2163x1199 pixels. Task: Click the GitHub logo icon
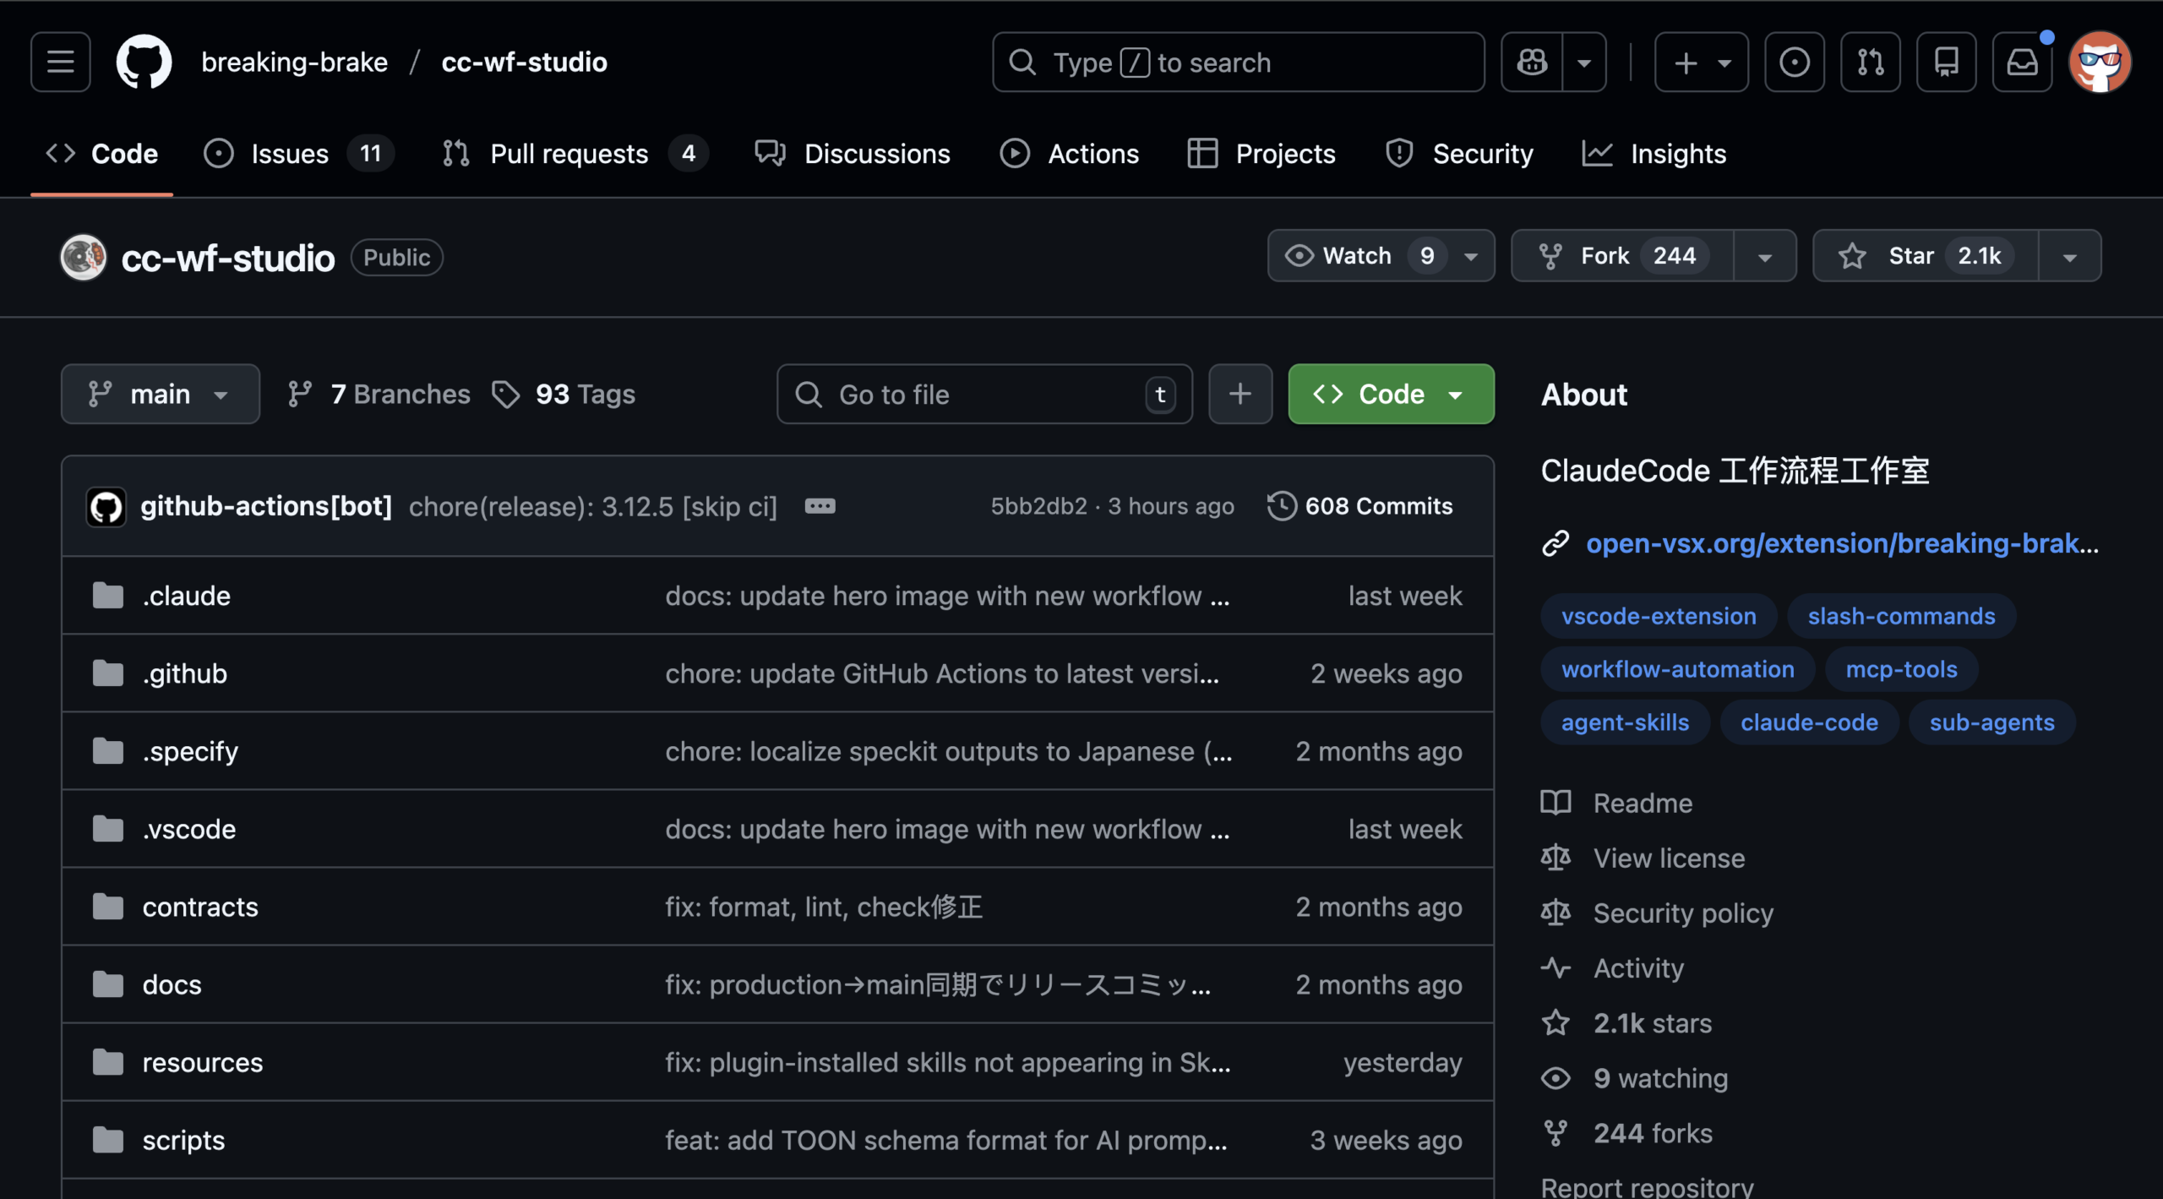(x=144, y=61)
